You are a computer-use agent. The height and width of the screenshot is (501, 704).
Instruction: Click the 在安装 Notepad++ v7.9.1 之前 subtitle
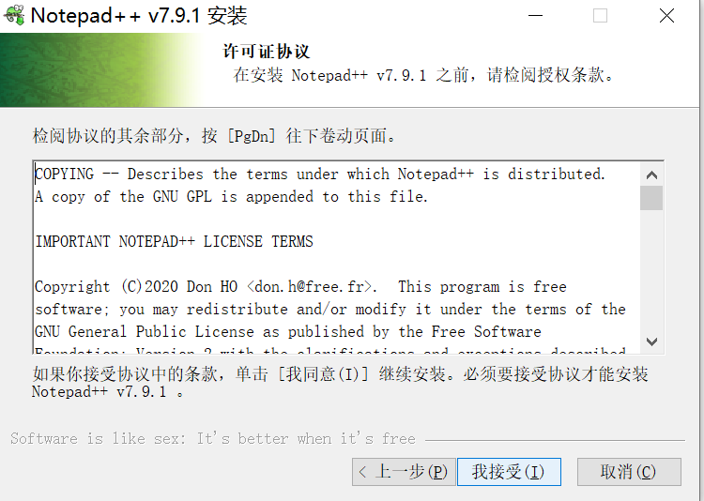click(x=423, y=75)
